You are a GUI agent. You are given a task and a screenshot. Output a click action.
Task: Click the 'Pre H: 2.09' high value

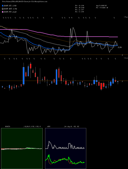[80, 8]
